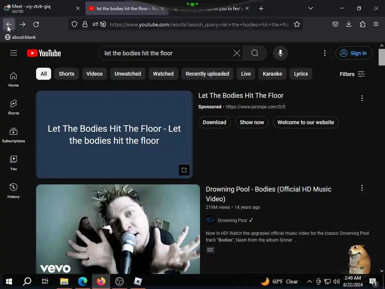Click the browser forward arrow

[x=23, y=24]
